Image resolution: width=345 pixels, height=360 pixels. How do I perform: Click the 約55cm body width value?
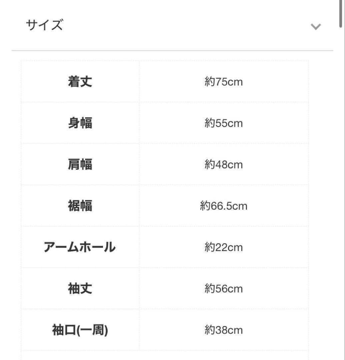coord(224,123)
